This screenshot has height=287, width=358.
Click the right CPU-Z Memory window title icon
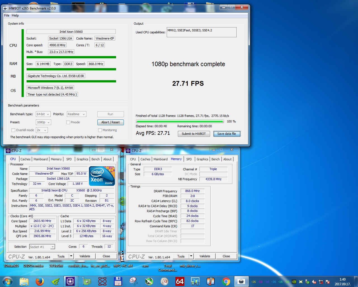point(128,151)
